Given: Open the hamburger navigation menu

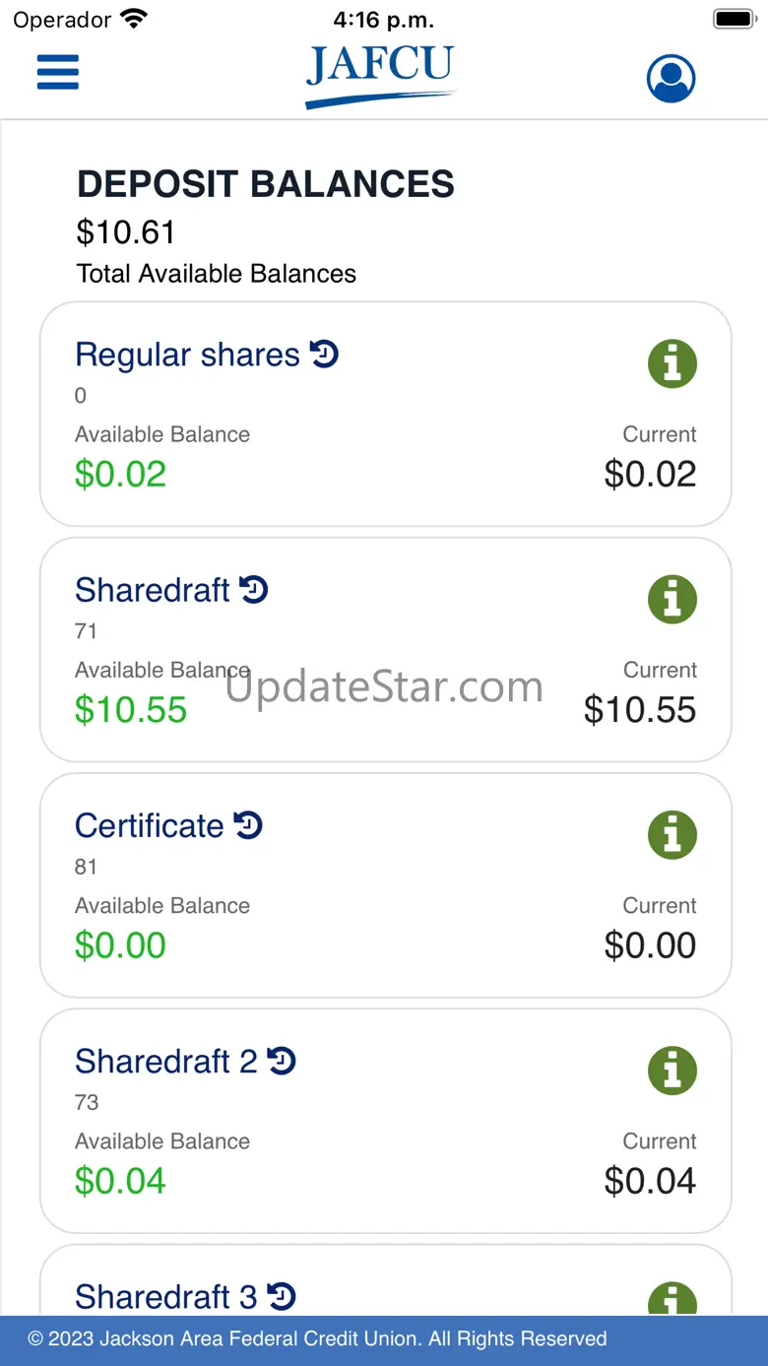Looking at the screenshot, I should [x=58, y=72].
